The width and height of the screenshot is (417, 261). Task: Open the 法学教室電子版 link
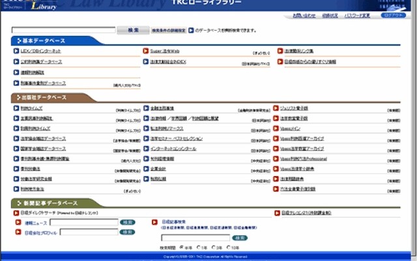(294, 118)
